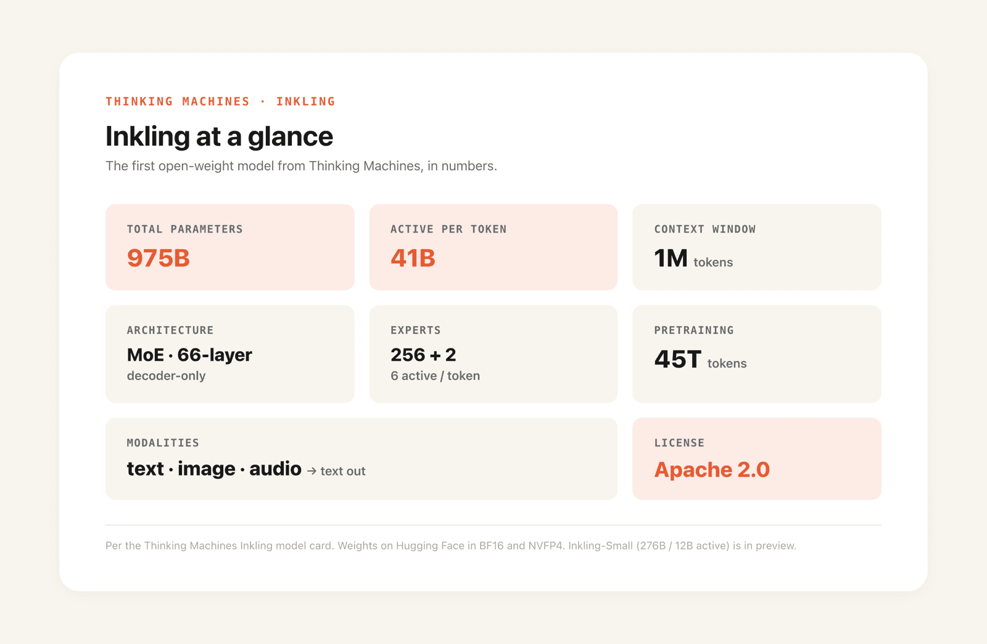Click the 'CONTEXT WINDOW' label

pyautogui.click(x=705, y=229)
